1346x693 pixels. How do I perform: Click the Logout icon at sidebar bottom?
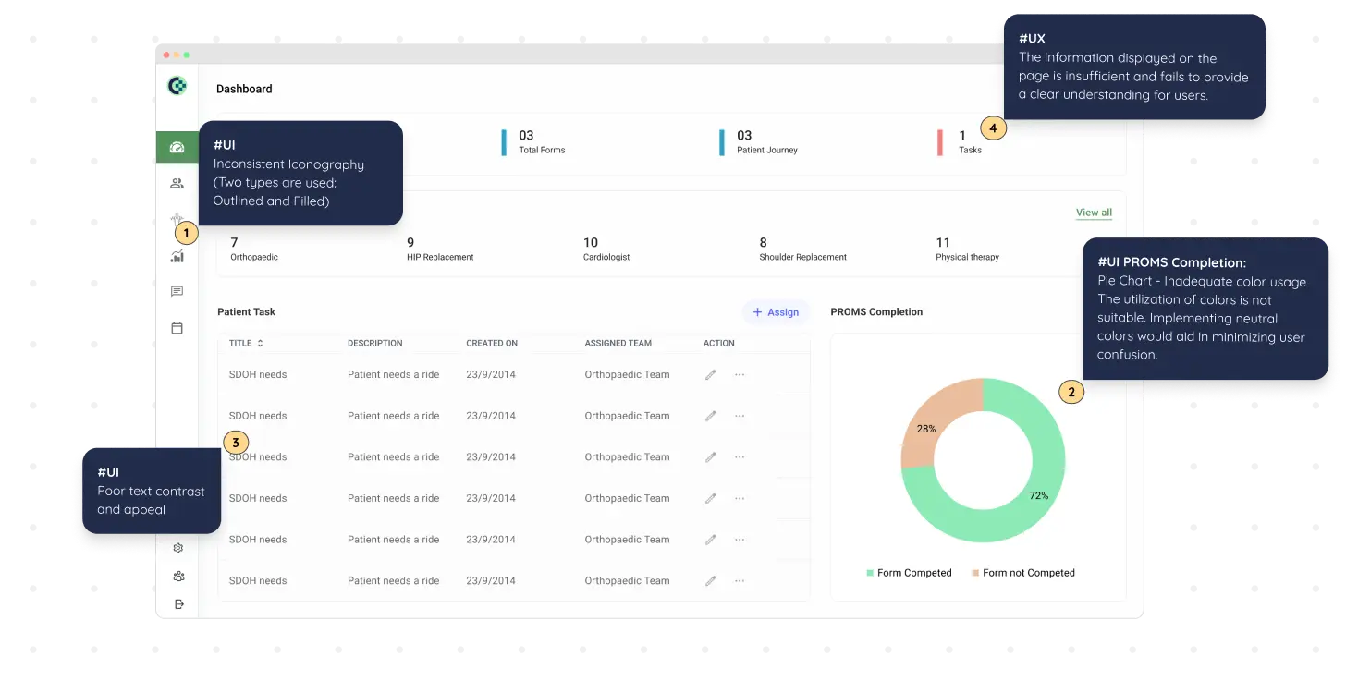pyautogui.click(x=177, y=603)
